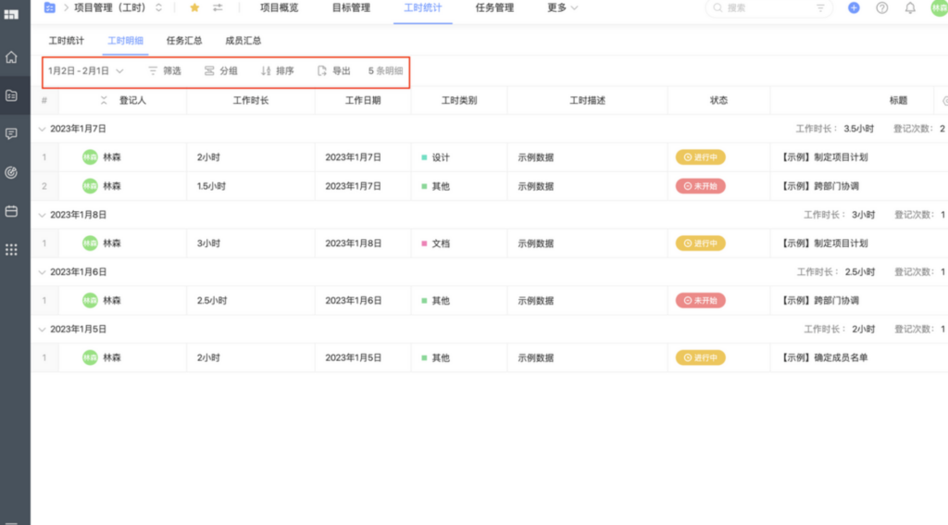Click the 导出 export button

click(x=333, y=70)
